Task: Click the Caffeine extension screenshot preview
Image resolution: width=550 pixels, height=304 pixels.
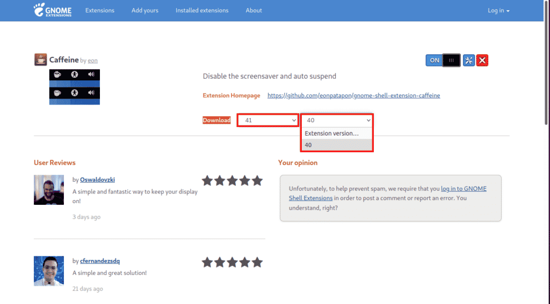Action: click(x=75, y=86)
